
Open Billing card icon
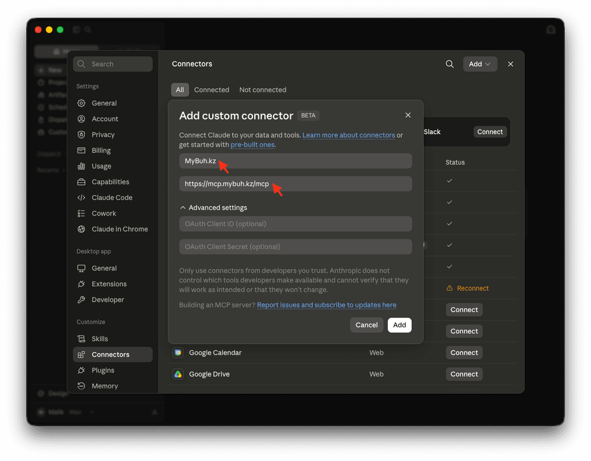(81, 150)
